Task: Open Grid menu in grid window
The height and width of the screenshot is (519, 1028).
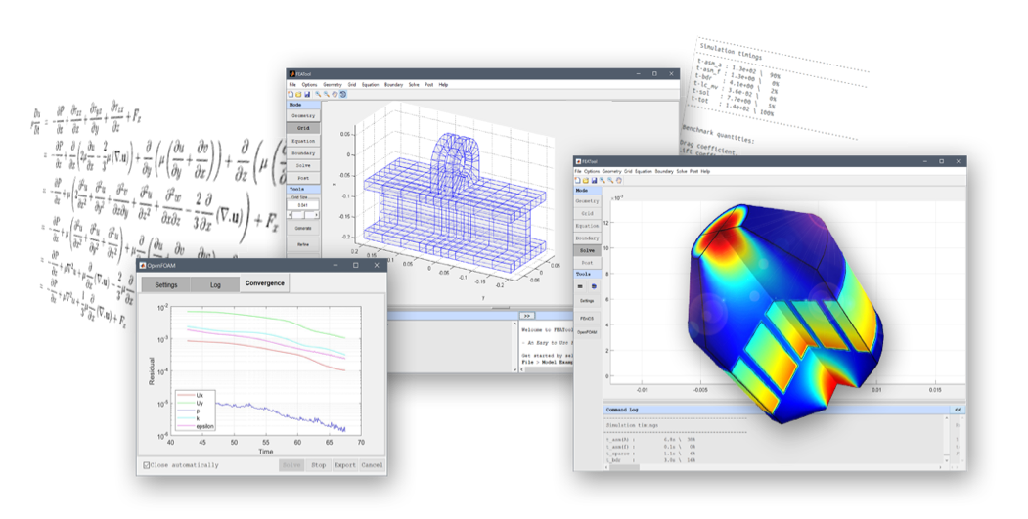Action: coord(352,84)
